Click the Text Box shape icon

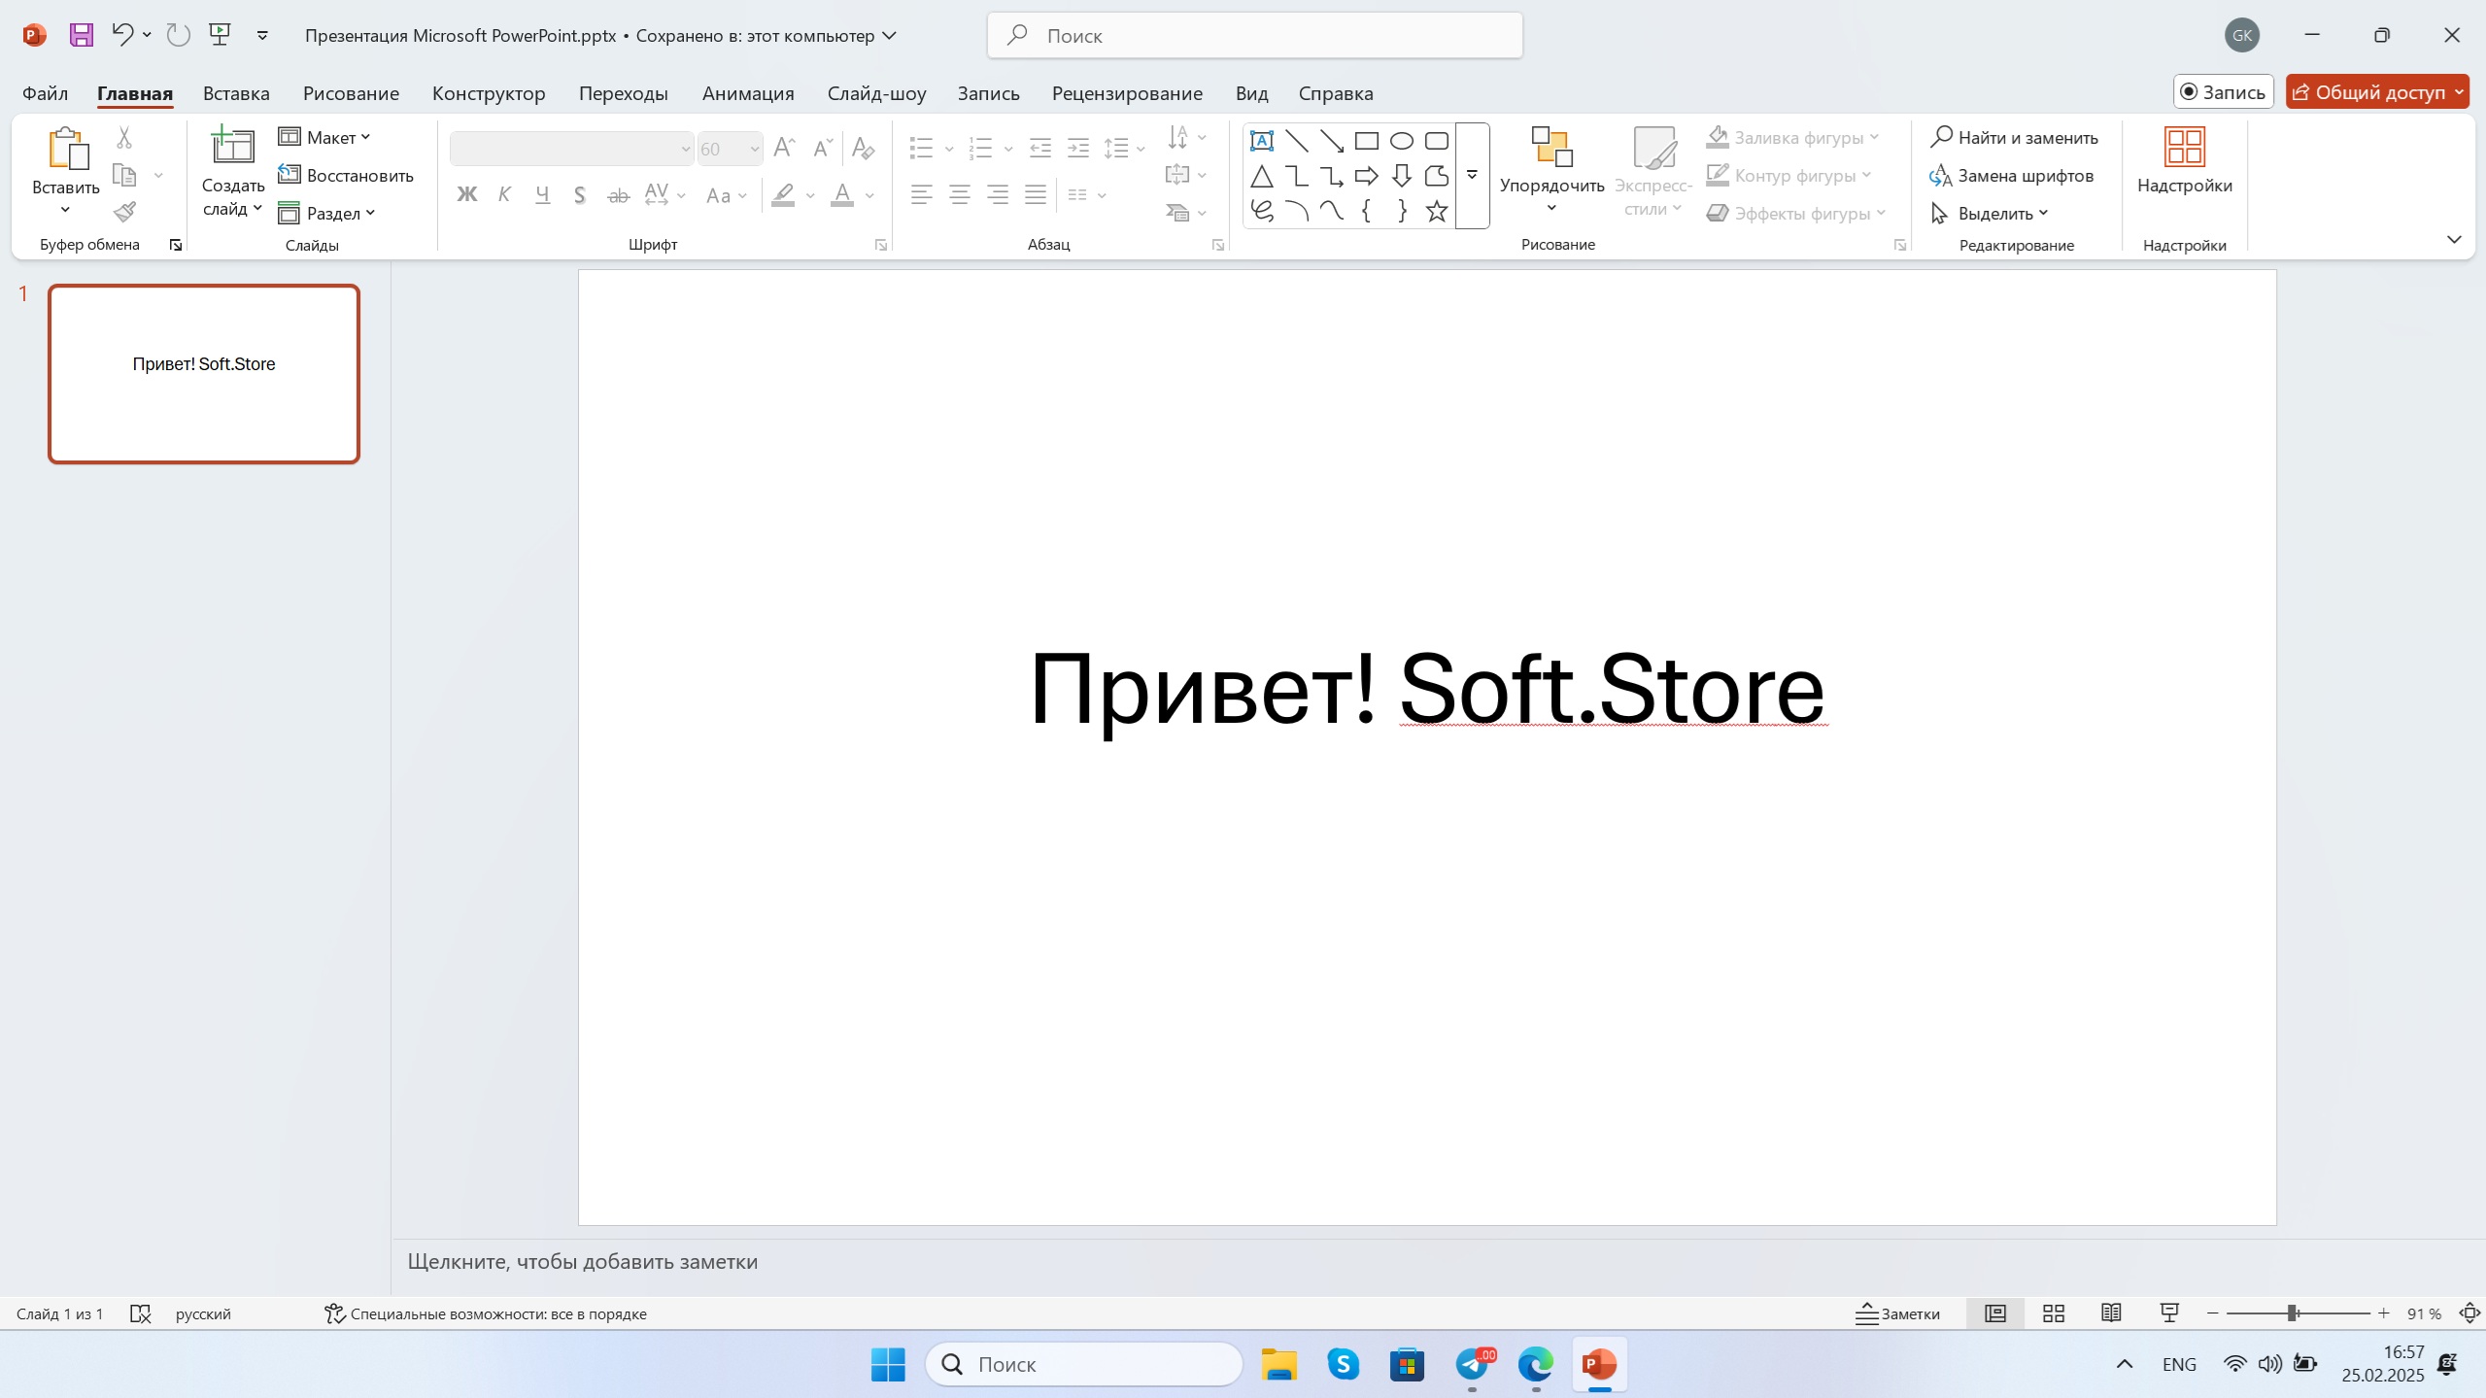coord(1261,141)
